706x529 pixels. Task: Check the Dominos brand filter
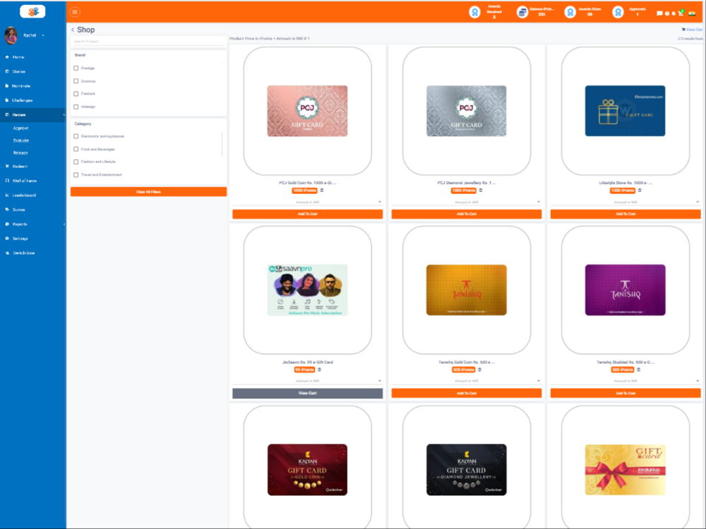[76, 81]
